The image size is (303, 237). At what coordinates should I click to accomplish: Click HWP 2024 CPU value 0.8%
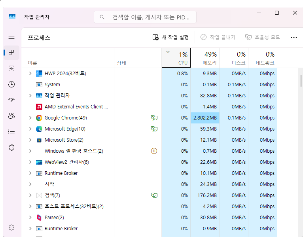click(x=182, y=74)
